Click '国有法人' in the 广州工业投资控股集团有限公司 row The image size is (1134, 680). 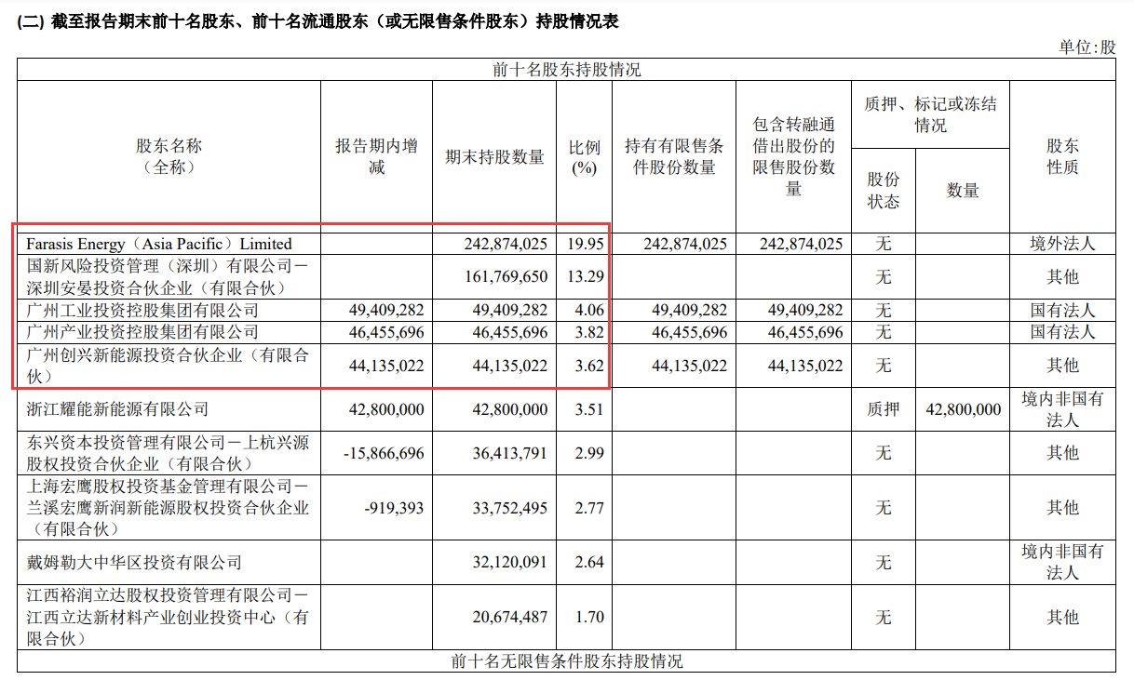pyautogui.click(x=1062, y=310)
